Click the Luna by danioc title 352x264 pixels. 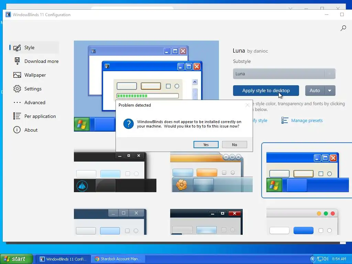(250, 51)
